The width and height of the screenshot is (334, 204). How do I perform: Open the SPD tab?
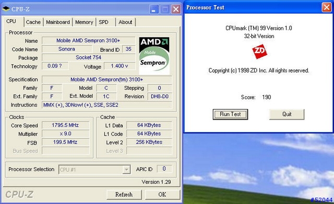pyautogui.click(x=103, y=22)
